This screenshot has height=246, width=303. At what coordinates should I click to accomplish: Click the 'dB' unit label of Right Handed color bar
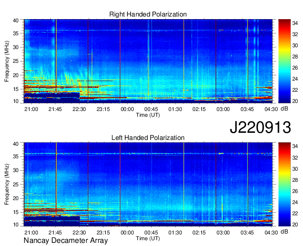pyautogui.click(x=284, y=109)
